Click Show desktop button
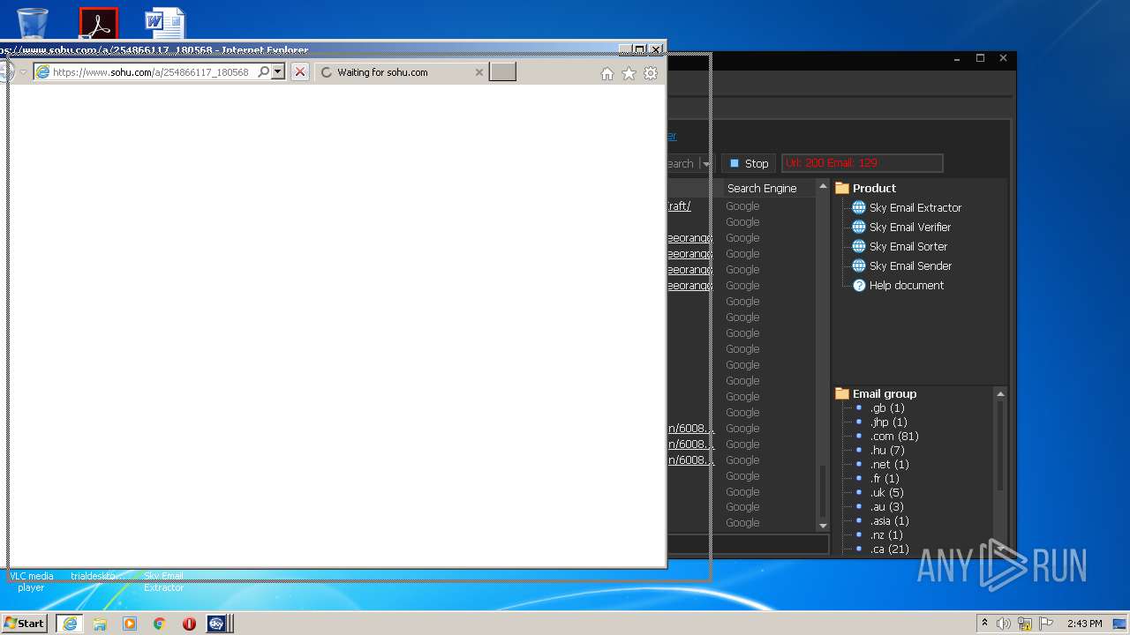 pos(1120,624)
